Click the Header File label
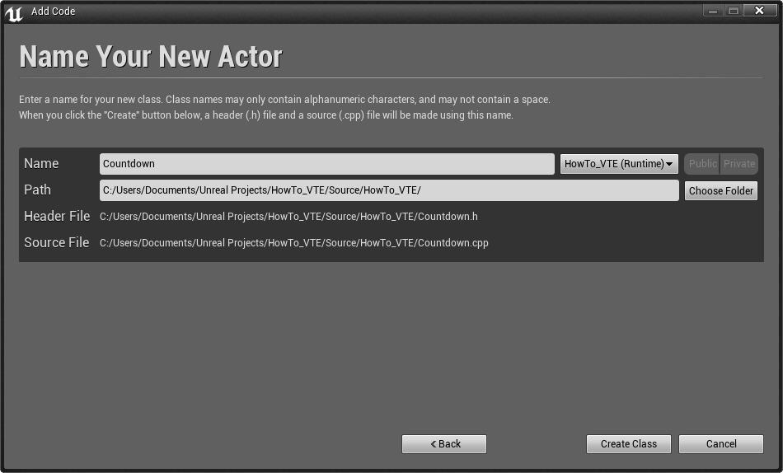The image size is (783, 473). [57, 216]
